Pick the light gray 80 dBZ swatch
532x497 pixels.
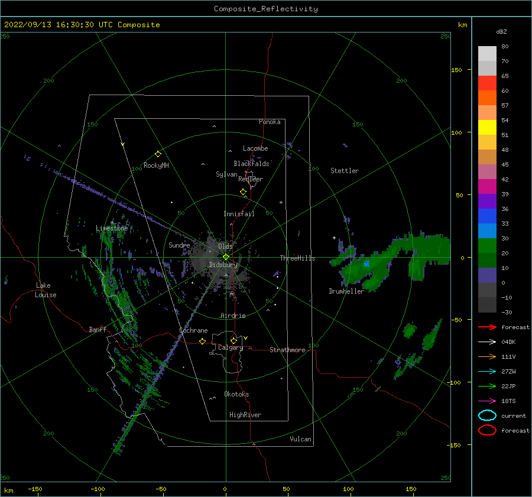point(487,54)
